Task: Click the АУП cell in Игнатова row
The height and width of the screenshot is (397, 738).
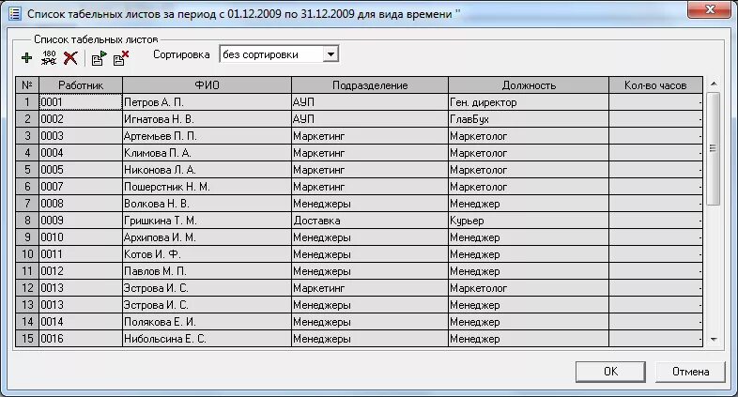Action: click(x=370, y=119)
